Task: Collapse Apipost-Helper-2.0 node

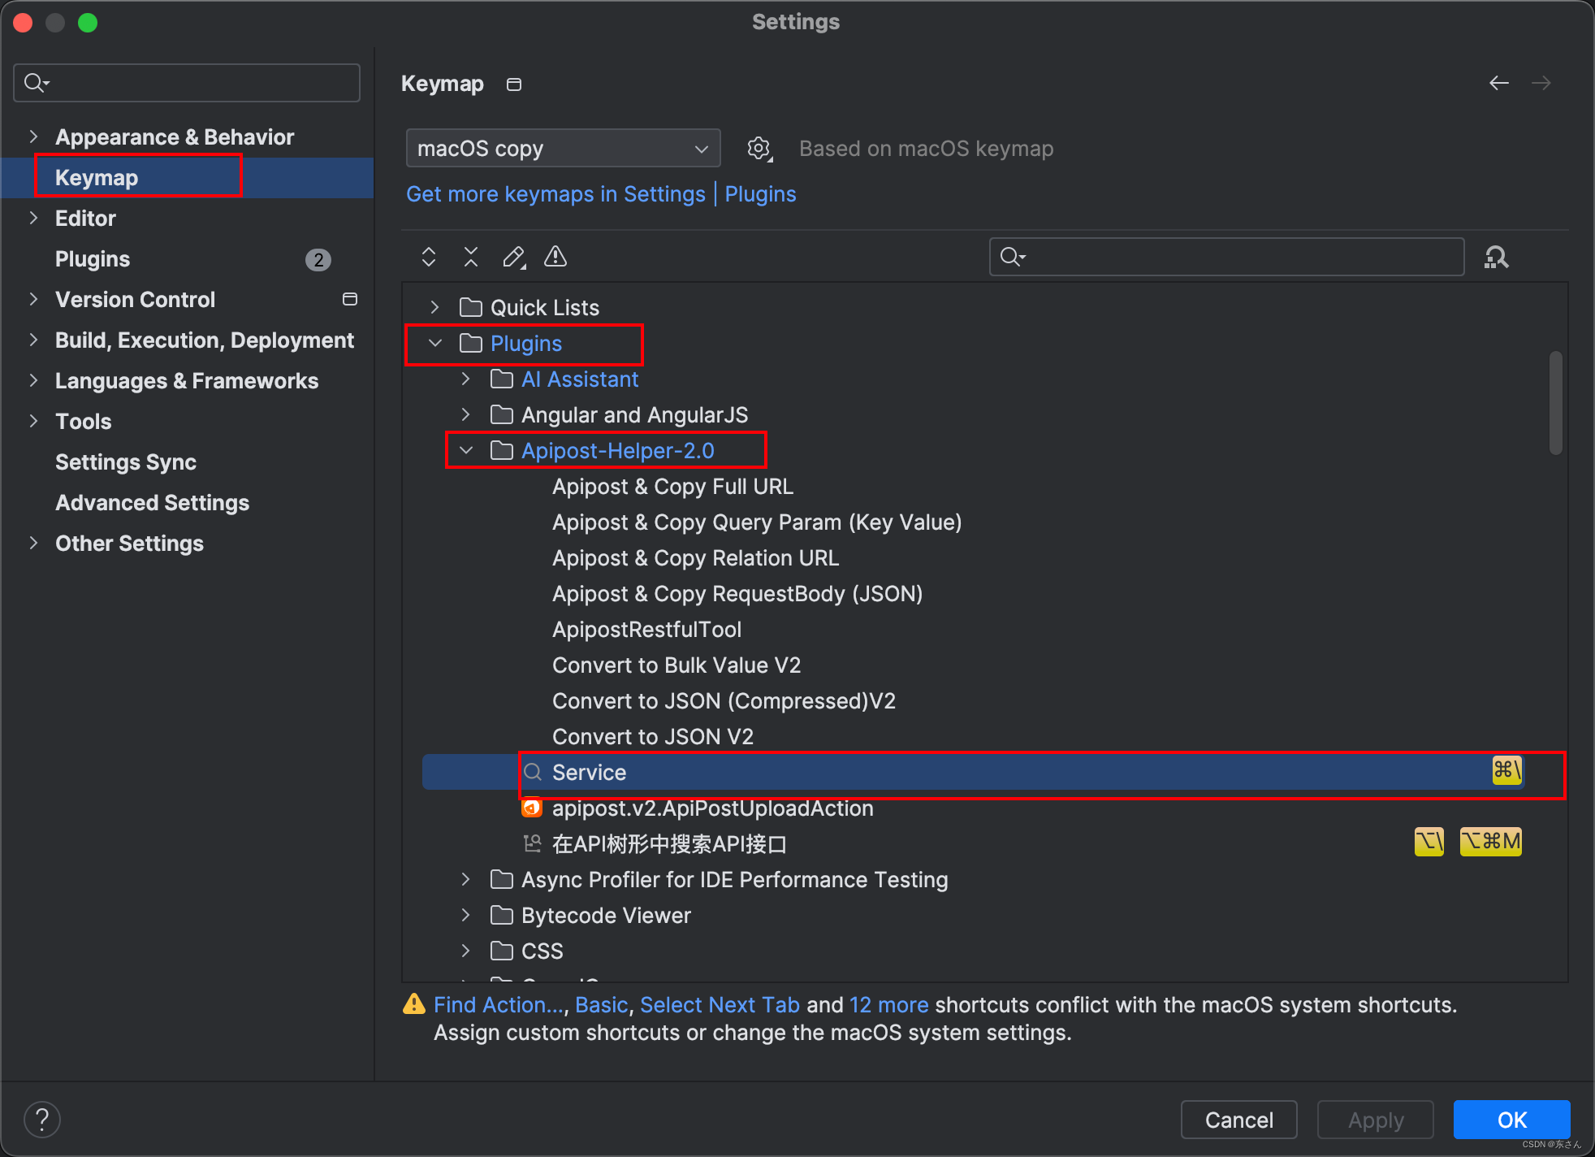Action: coord(466,450)
